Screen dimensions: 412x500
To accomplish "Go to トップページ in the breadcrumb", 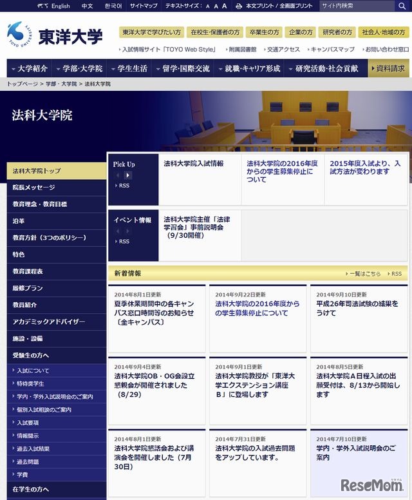I will (23, 84).
